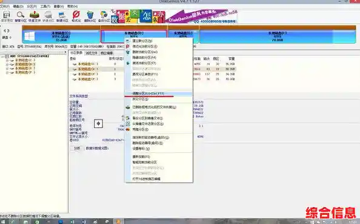Click the 分析 button

pyautogui.click(x=77, y=148)
